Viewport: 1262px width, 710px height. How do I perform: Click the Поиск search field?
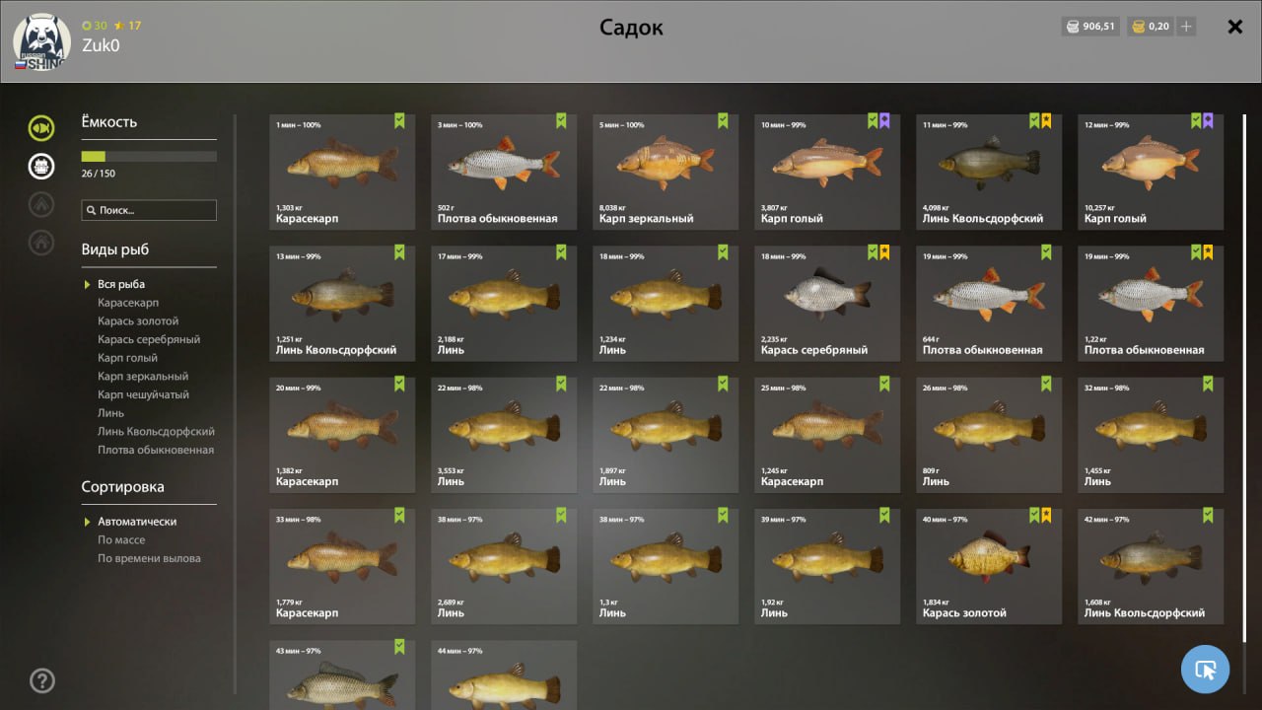click(x=149, y=210)
